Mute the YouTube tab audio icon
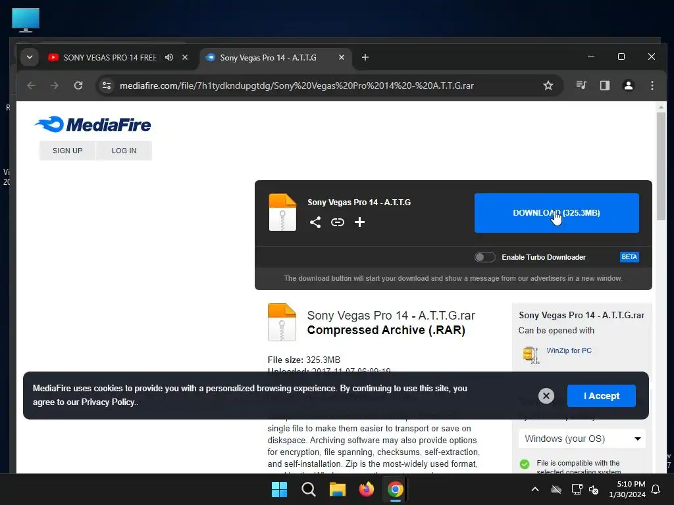Screen dimensions: 674x505 click(x=169, y=57)
